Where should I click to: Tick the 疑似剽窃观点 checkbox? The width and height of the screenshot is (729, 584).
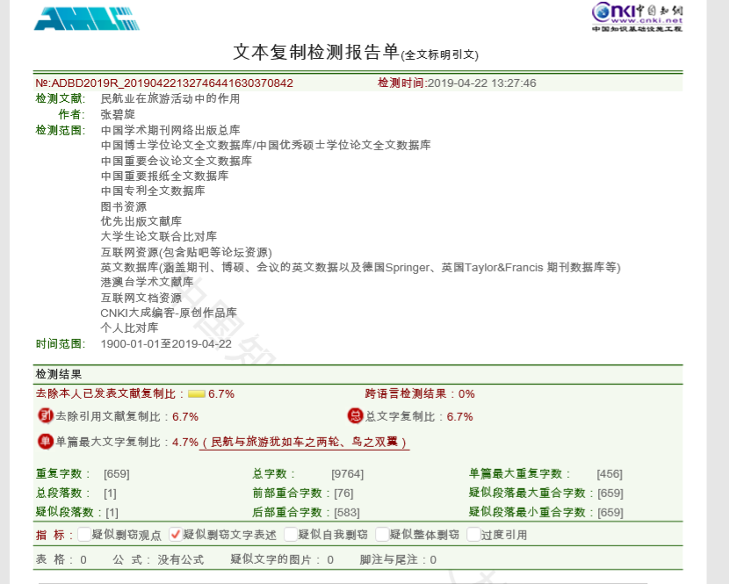84,534
